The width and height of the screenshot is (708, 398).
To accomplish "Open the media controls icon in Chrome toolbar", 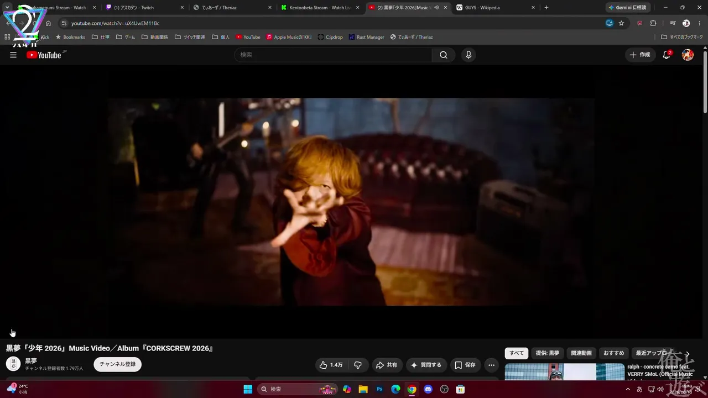I will 673,23.
